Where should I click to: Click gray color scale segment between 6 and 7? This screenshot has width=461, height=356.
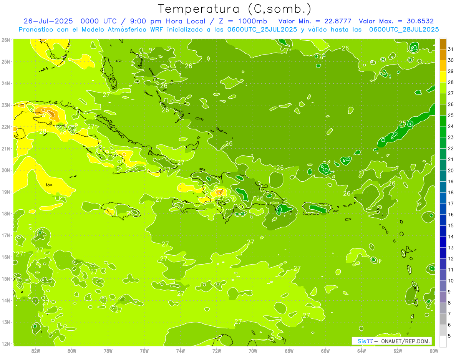pos(443,319)
